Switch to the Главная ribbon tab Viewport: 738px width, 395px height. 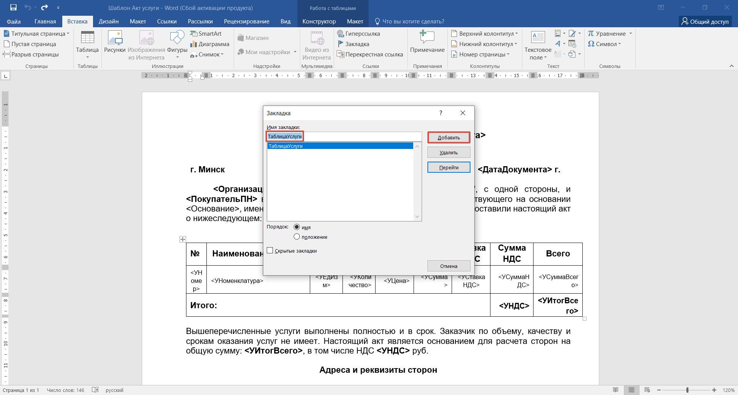(45, 21)
